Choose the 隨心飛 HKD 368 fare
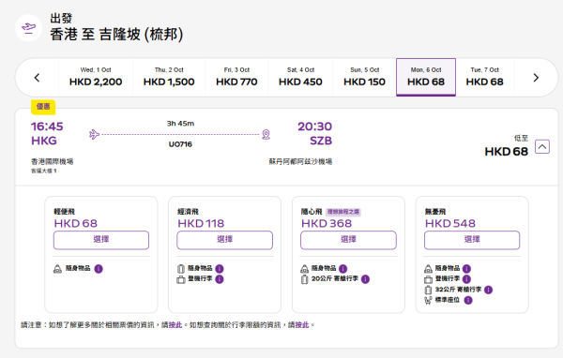This screenshot has width=563, height=358. (x=348, y=240)
